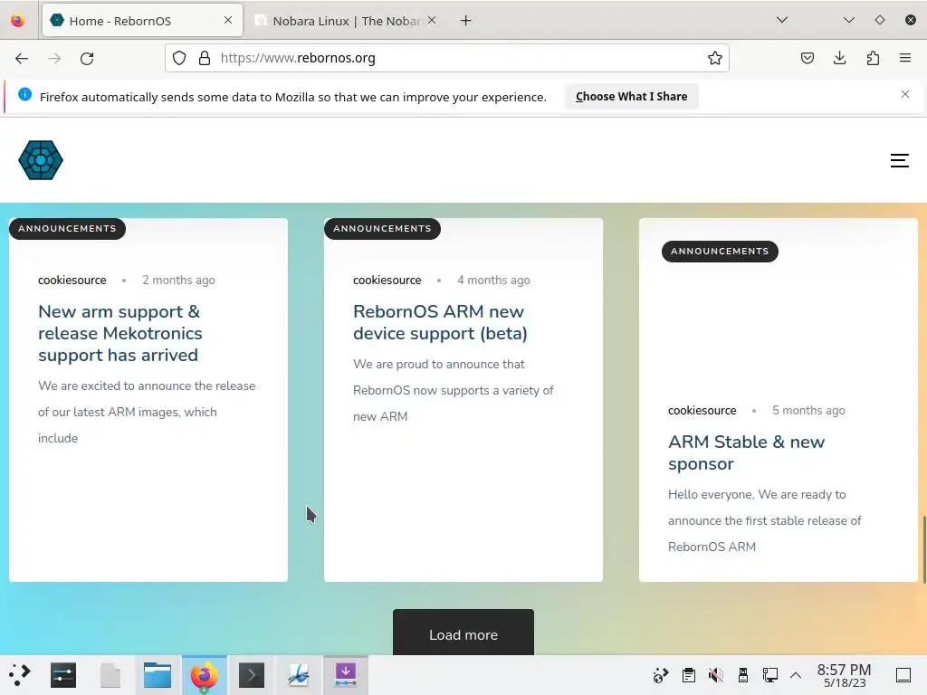Image resolution: width=927 pixels, height=695 pixels.
Task: Expand the list all tabs dropdown
Action: click(781, 20)
